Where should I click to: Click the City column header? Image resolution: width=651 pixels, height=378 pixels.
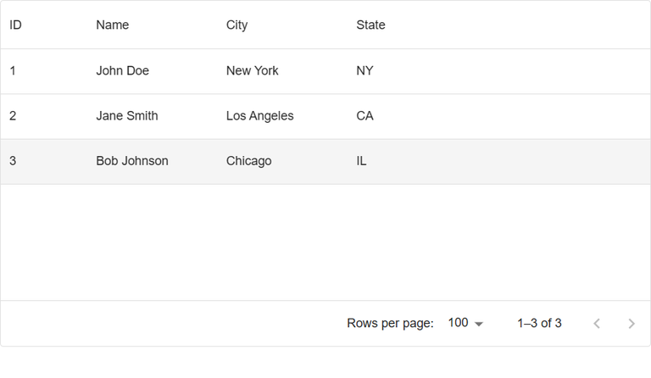(x=236, y=25)
